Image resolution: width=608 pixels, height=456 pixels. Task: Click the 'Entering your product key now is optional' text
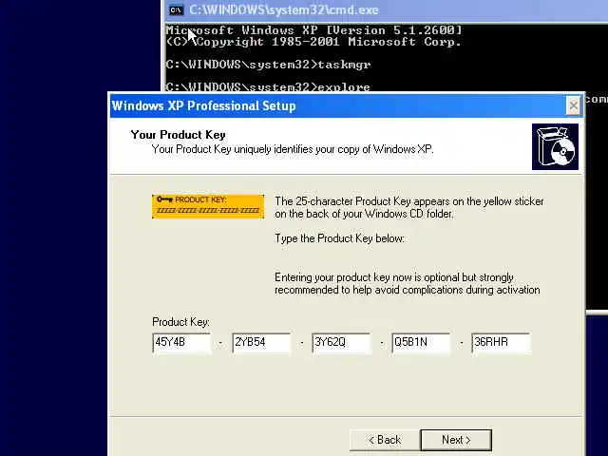[408, 283]
